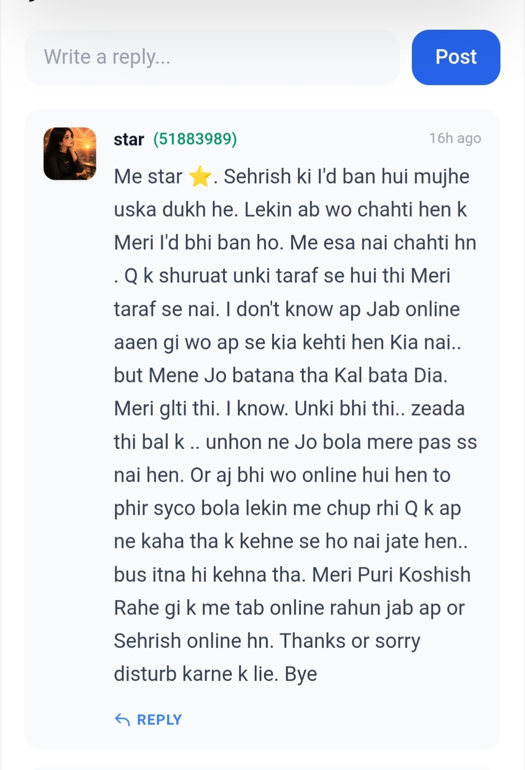This screenshot has height=770, width=525.
Task: Click 'I don't know' in the comment
Action: pyautogui.click(x=279, y=309)
